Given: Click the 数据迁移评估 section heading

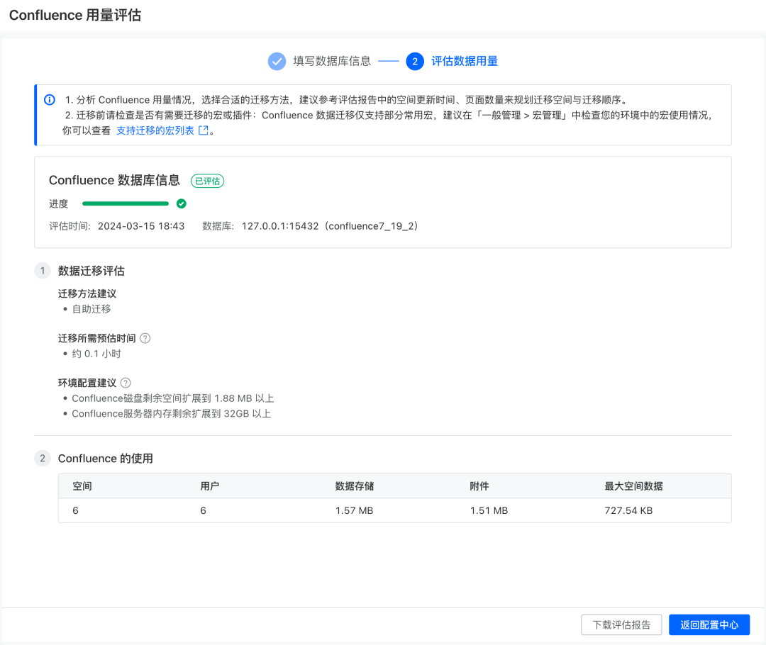Looking at the screenshot, I should [91, 271].
